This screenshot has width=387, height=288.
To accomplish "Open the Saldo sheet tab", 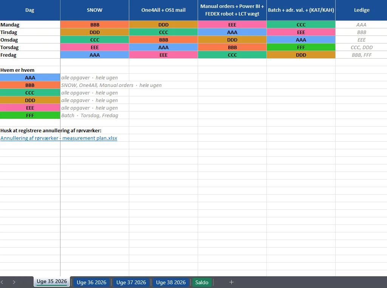I will point(202,282).
